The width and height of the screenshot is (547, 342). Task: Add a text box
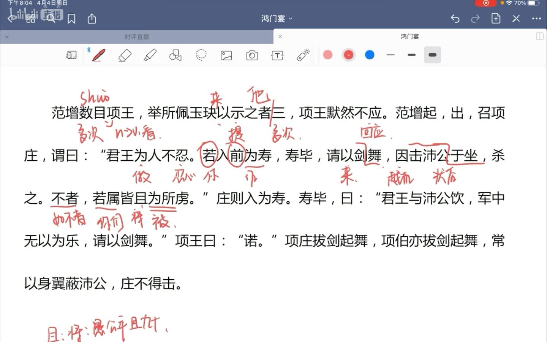click(x=277, y=56)
